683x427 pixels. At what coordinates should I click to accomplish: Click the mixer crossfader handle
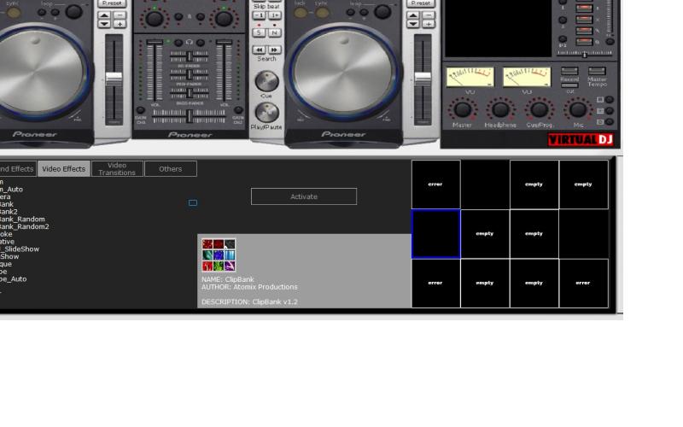tap(190, 116)
